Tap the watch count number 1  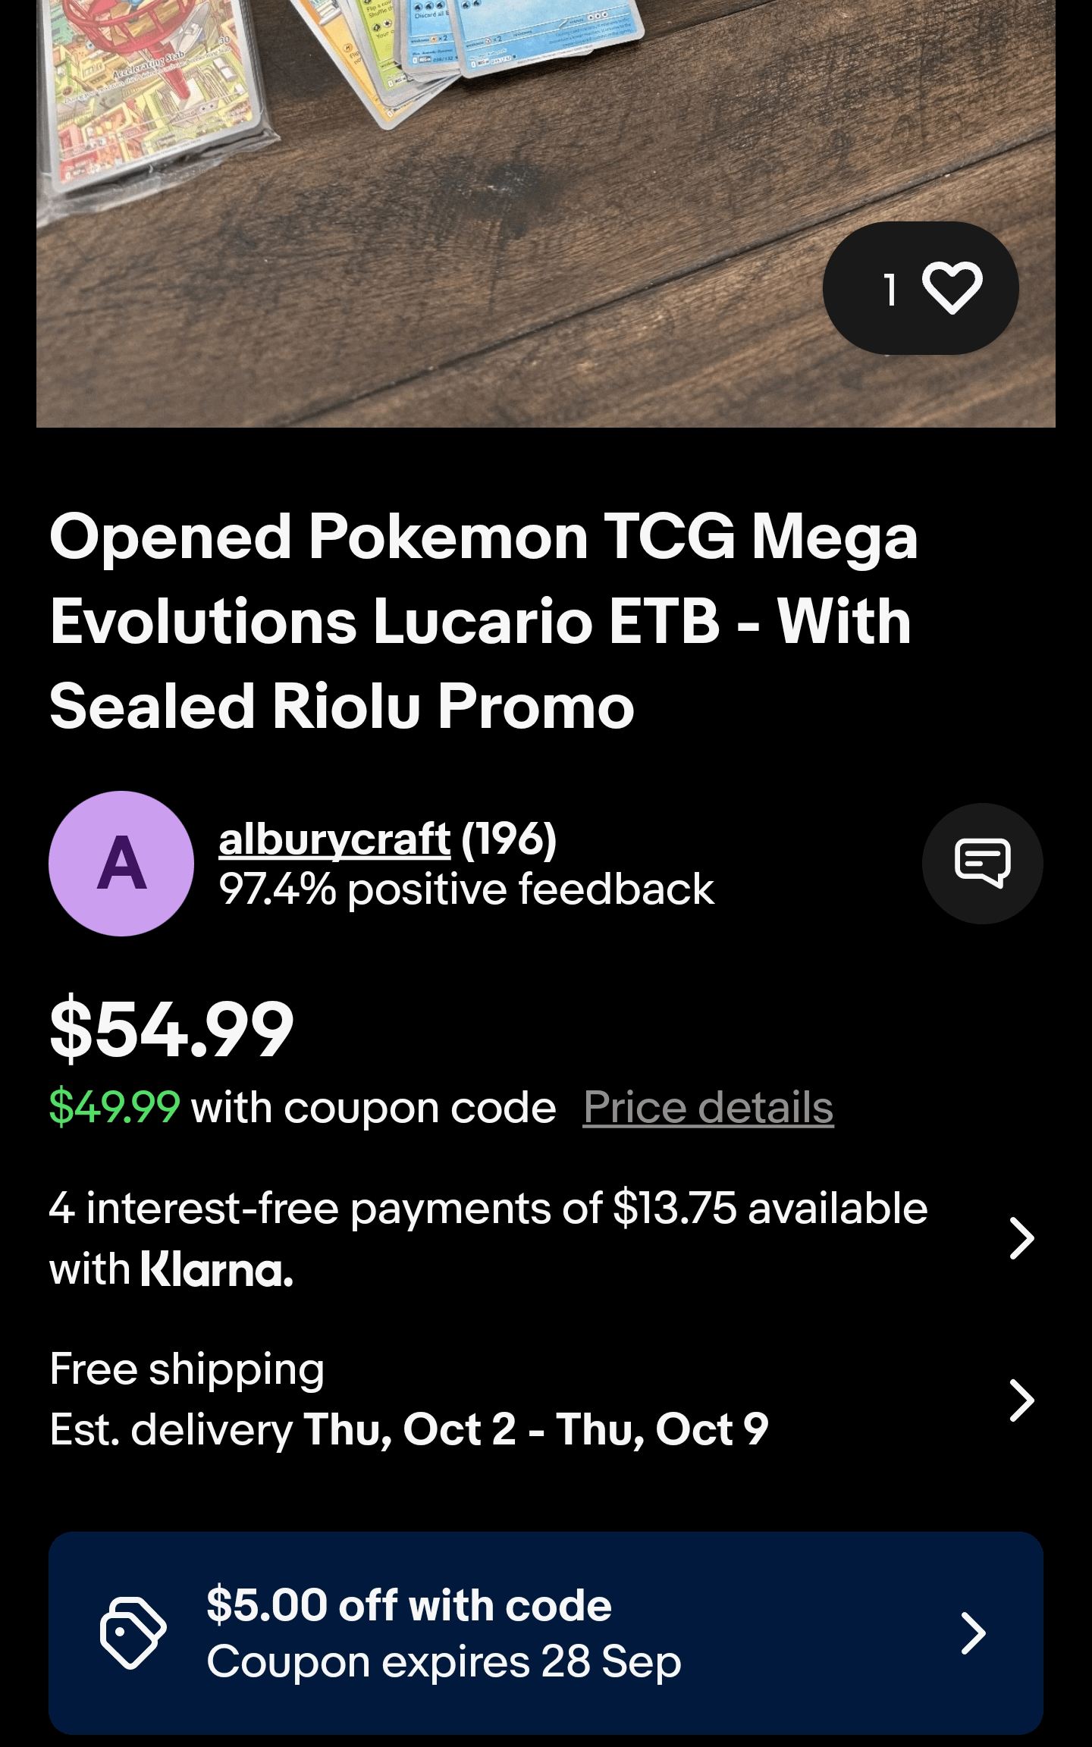click(x=890, y=289)
